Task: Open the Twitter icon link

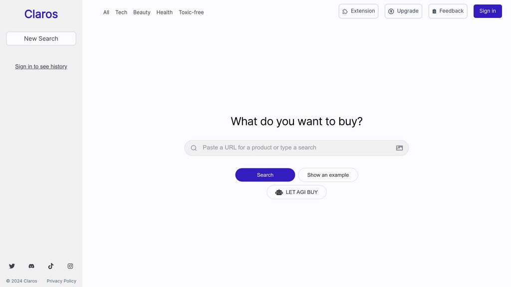Action: [12, 266]
